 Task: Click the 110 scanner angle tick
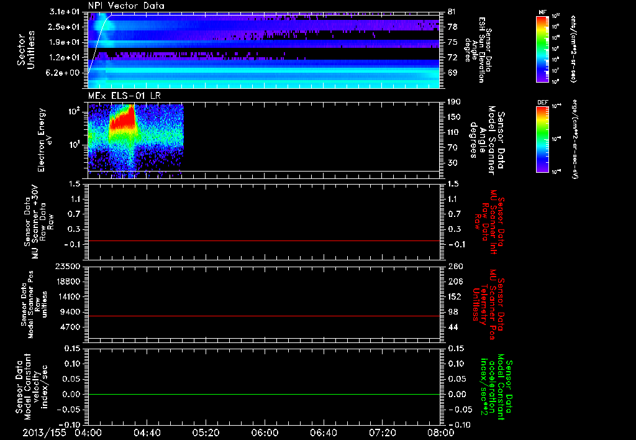click(x=454, y=132)
